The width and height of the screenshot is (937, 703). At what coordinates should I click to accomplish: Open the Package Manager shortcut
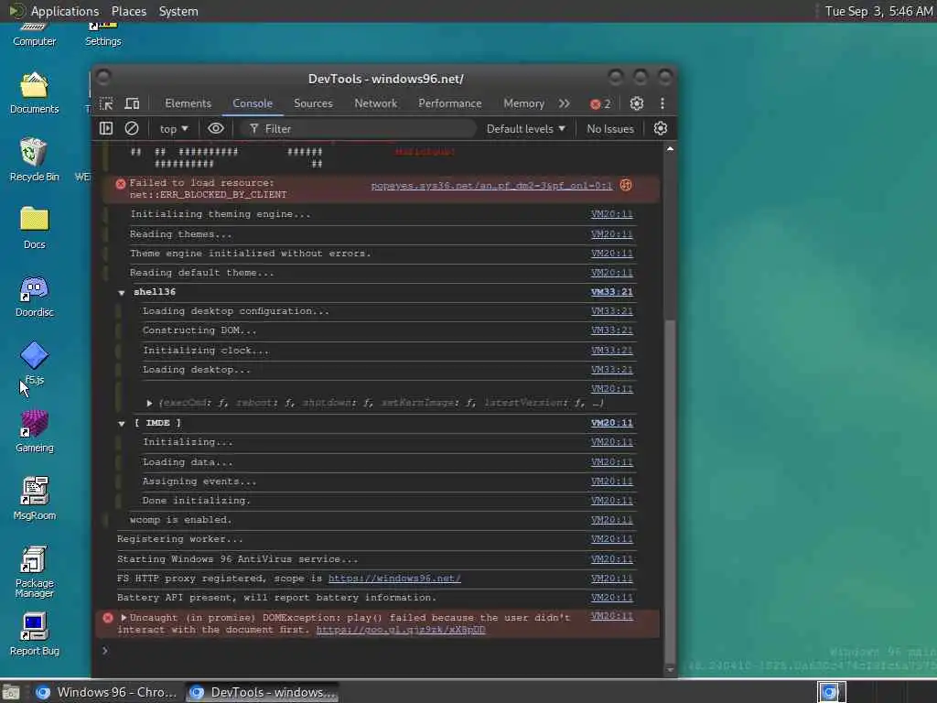[34, 571]
